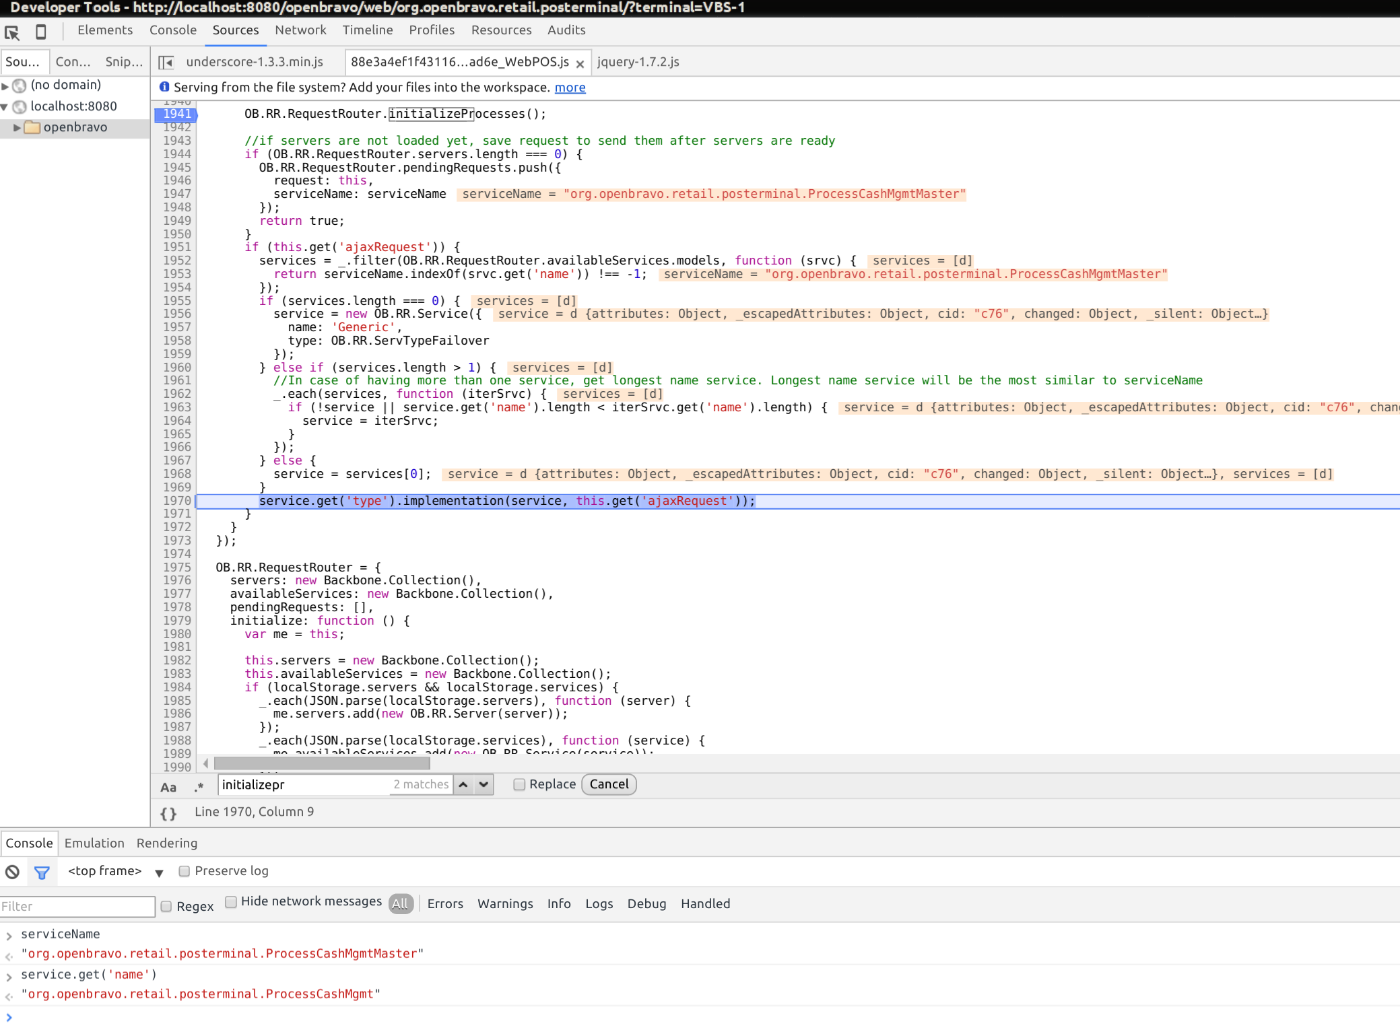This screenshot has height=1036, width=1400.
Task: Click the more workspace link
Action: coord(570,88)
